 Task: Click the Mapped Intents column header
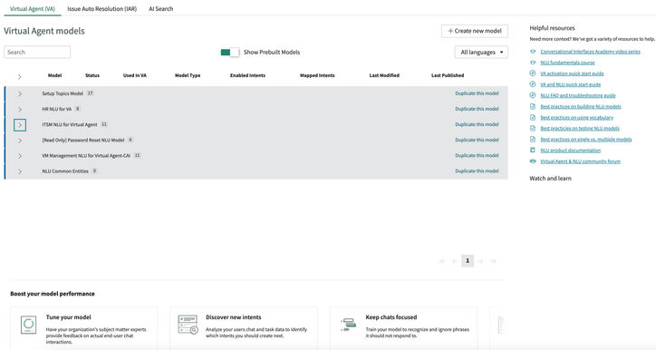point(317,75)
